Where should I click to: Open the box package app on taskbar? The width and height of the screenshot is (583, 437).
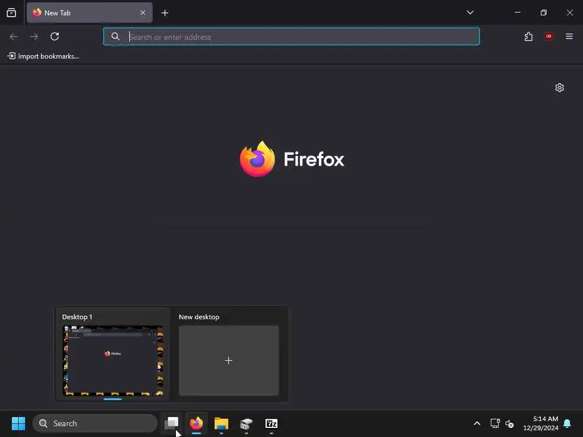point(246,423)
